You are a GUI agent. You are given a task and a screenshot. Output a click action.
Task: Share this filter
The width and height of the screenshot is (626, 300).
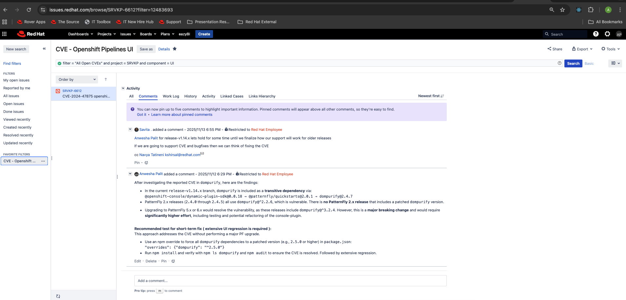[x=555, y=49]
